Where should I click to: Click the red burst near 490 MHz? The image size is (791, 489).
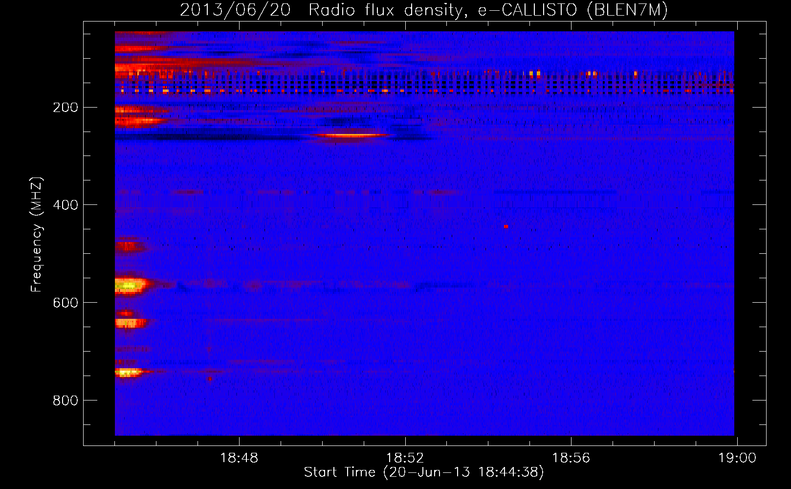click(x=129, y=246)
